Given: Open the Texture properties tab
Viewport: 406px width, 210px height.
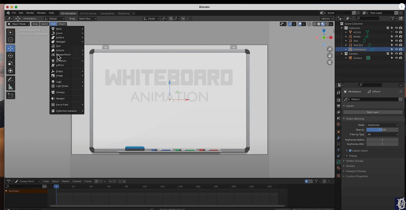Looking at the screenshot, I should 338,175.
